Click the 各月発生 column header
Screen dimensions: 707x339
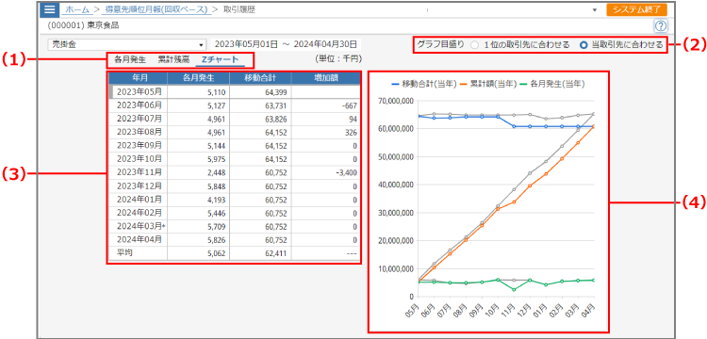tap(198, 78)
